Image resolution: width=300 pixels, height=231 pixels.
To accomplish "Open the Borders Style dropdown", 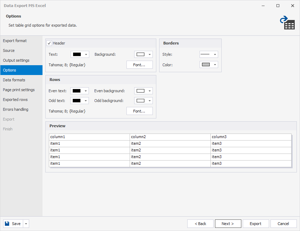I will pyautogui.click(x=215, y=54).
